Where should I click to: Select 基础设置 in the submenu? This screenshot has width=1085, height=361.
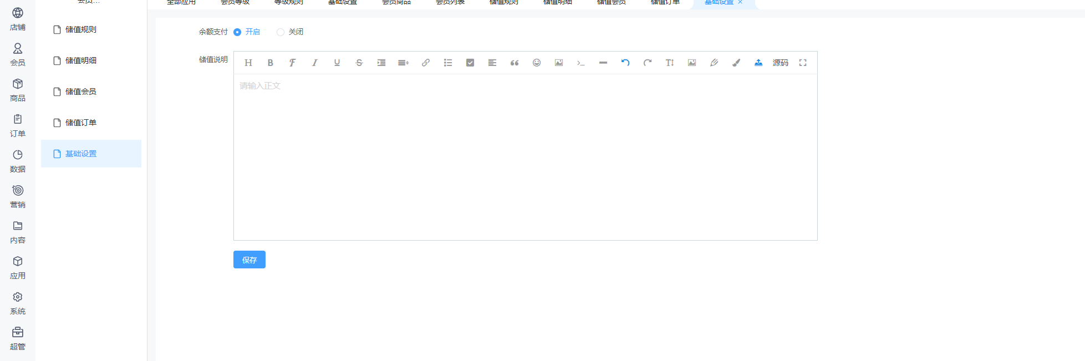click(91, 154)
